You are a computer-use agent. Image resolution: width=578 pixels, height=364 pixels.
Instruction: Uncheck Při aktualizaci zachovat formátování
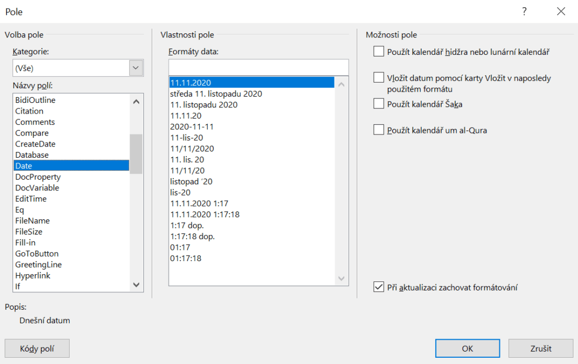[x=379, y=287]
